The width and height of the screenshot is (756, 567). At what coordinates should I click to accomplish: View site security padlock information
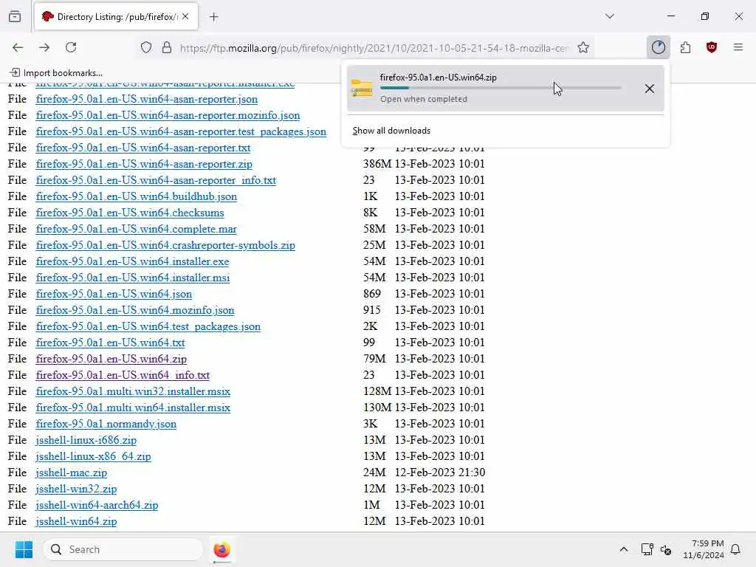[167, 47]
